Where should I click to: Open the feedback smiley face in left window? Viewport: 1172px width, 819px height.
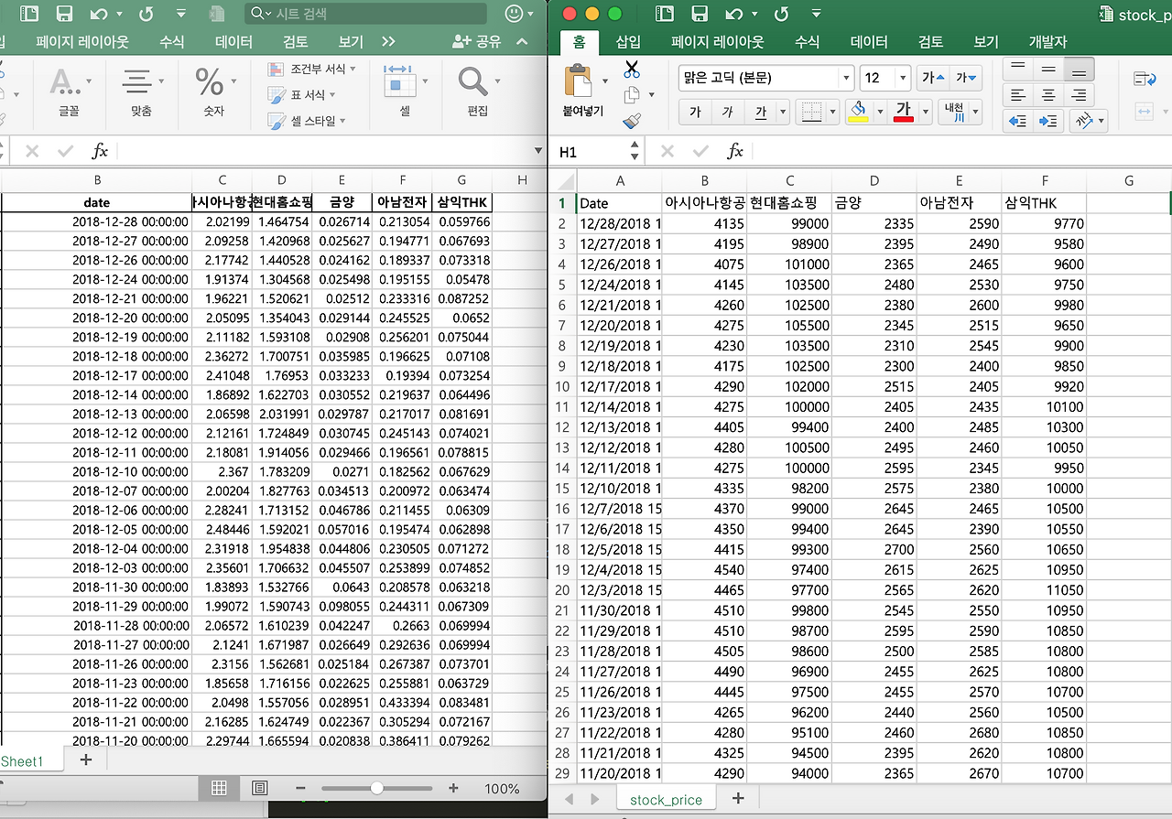click(515, 14)
